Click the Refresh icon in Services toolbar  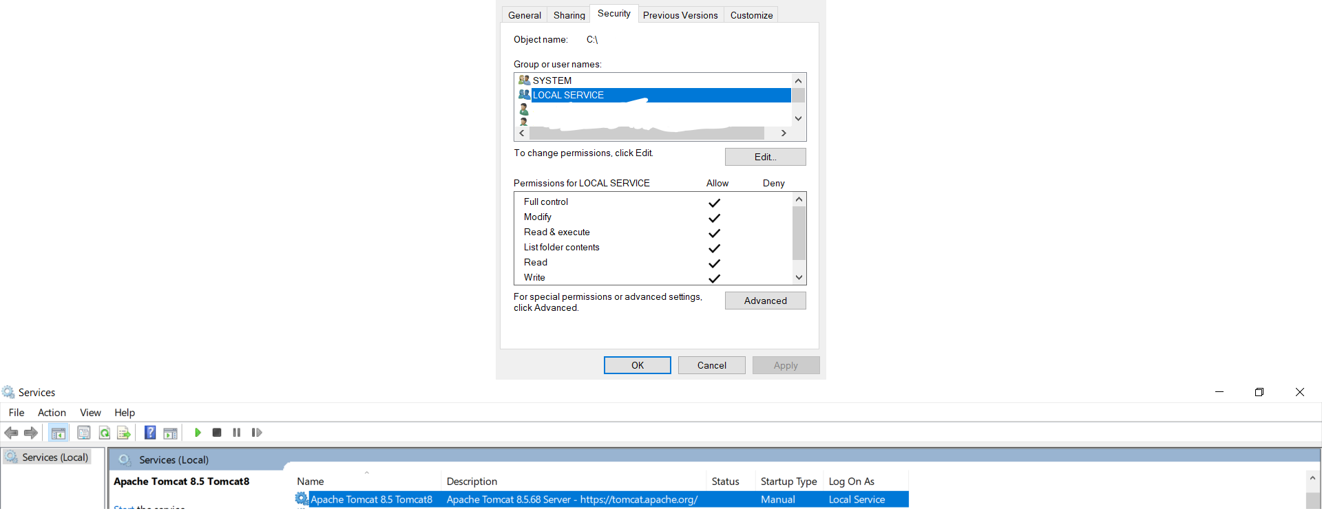pyautogui.click(x=105, y=433)
